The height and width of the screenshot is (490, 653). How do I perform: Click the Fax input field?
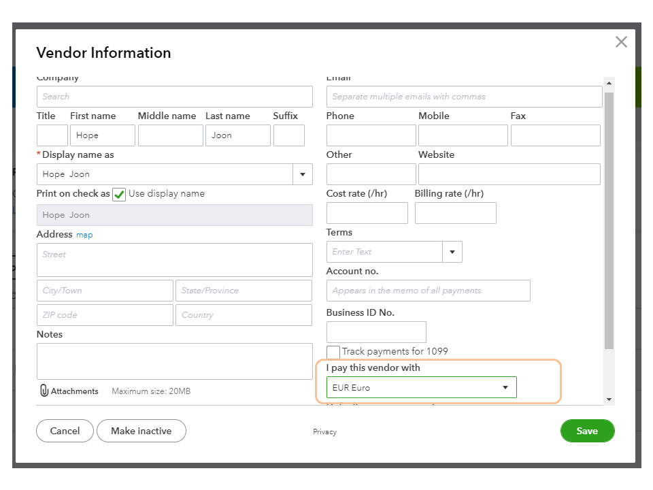[556, 135]
